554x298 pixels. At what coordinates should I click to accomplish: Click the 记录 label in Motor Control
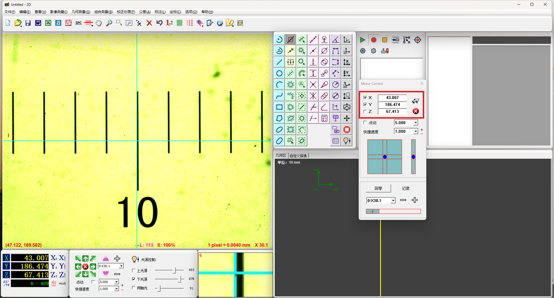(406, 189)
